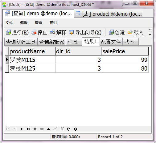Click the application icon in title bar

(x=5, y=5)
